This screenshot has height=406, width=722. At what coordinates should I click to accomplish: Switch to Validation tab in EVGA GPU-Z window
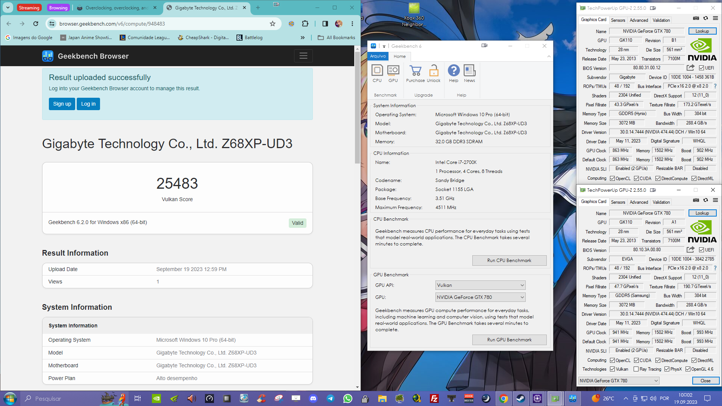point(661,202)
